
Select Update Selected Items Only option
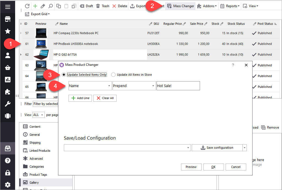coord(64,75)
